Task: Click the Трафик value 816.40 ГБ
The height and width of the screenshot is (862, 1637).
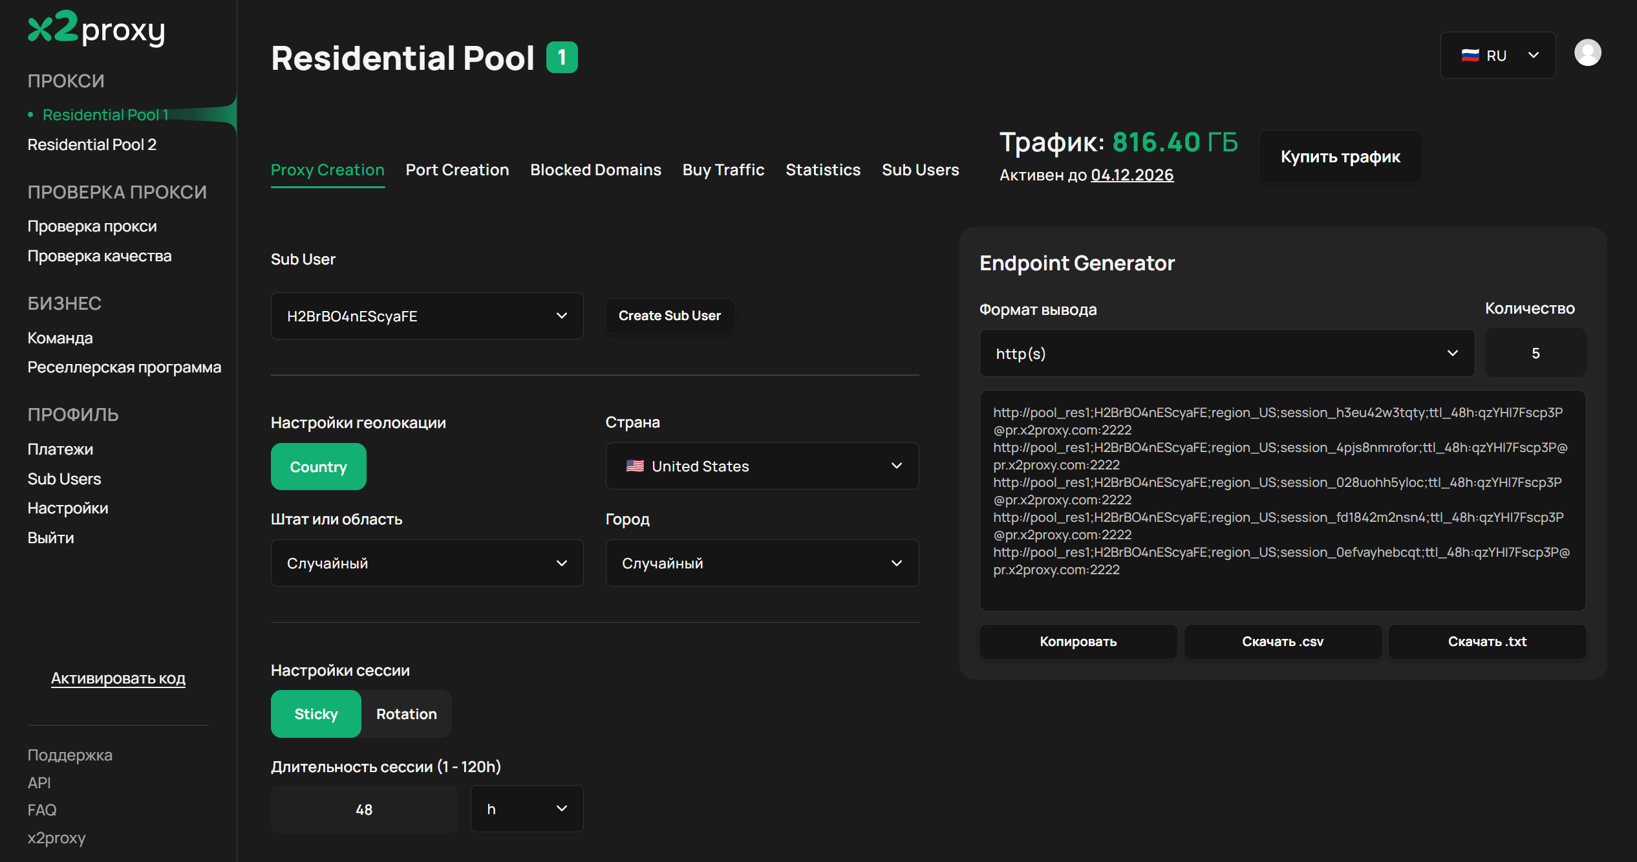Action: (x=1175, y=142)
